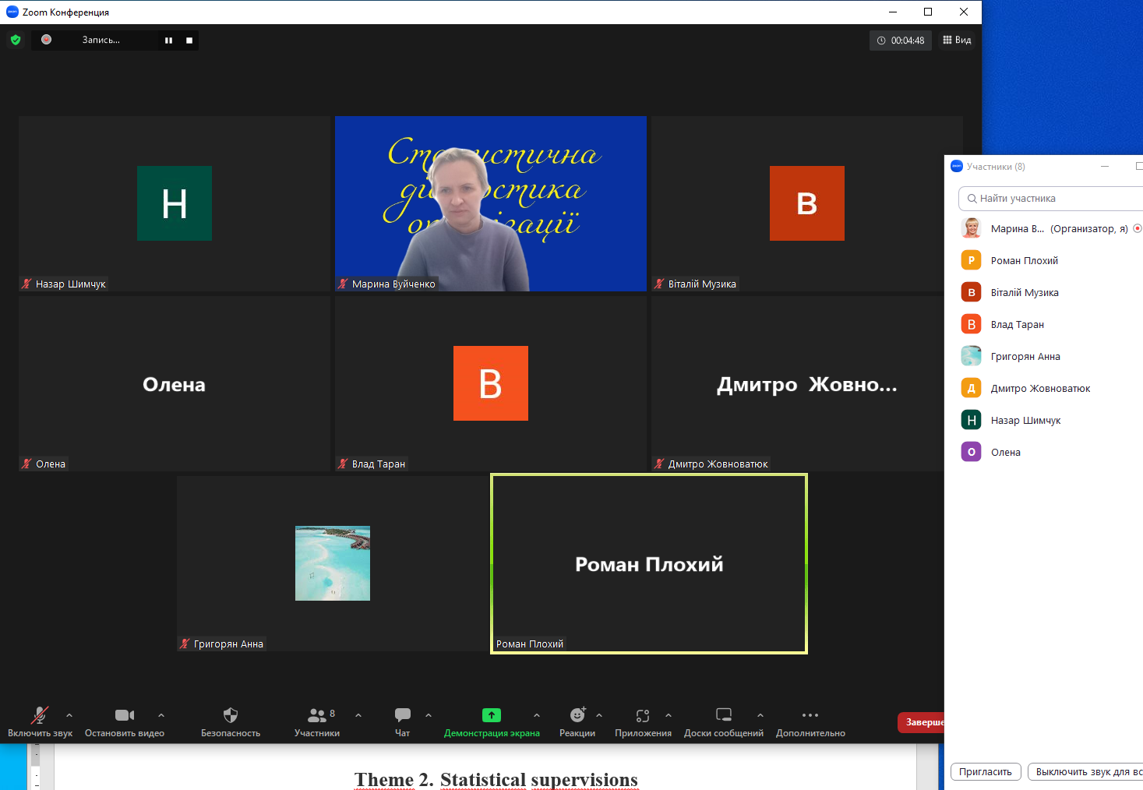1143x790 pixels.
Task: Pause the recording
Action: pos(168,41)
